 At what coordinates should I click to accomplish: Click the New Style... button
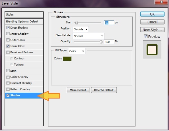click(x=152, y=30)
